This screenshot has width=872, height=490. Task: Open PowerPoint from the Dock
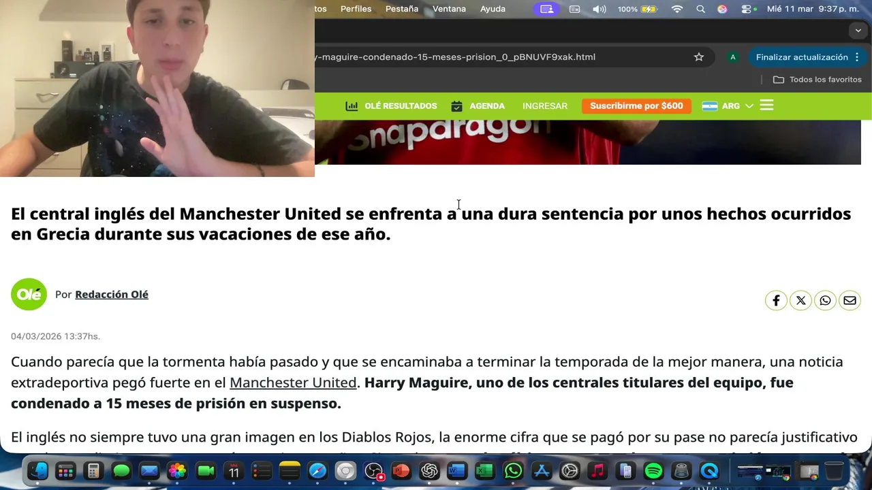point(401,471)
